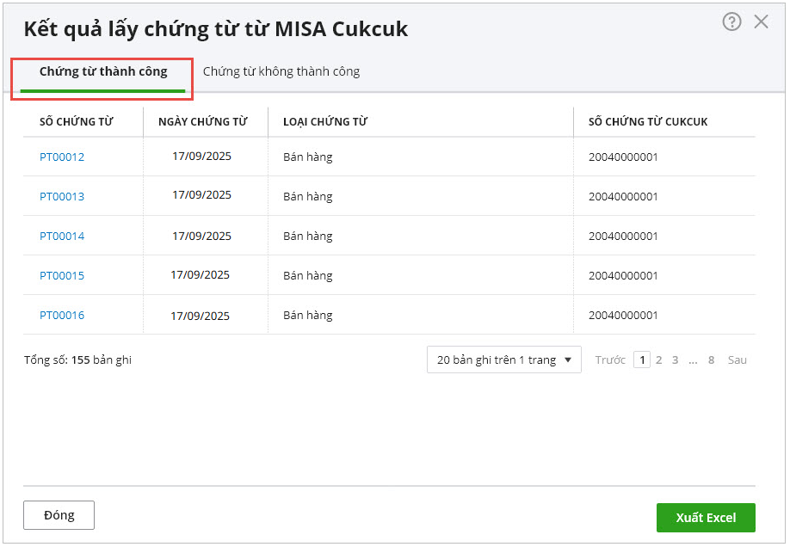The image size is (790, 547).
Task: Click the Số chứng từ column header
Action: [x=77, y=122]
